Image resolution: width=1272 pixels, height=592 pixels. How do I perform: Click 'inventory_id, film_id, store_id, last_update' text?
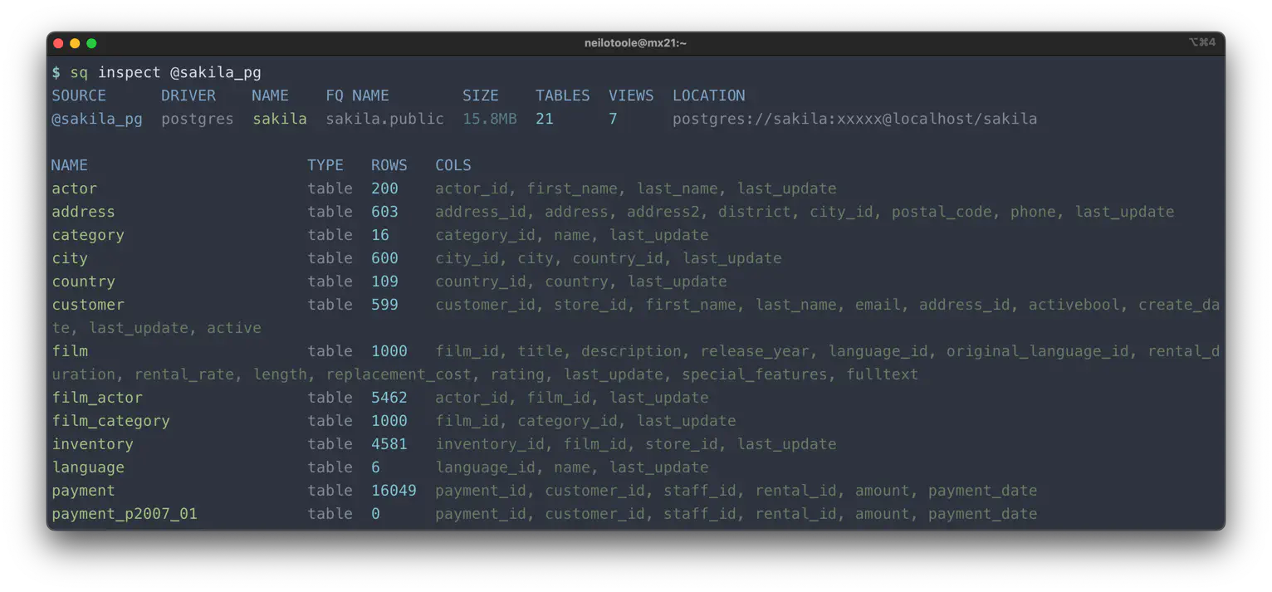point(636,444)
